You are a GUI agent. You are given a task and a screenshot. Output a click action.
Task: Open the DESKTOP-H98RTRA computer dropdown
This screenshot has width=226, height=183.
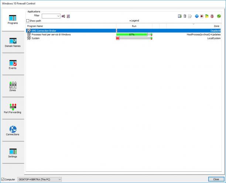point(40,179)
